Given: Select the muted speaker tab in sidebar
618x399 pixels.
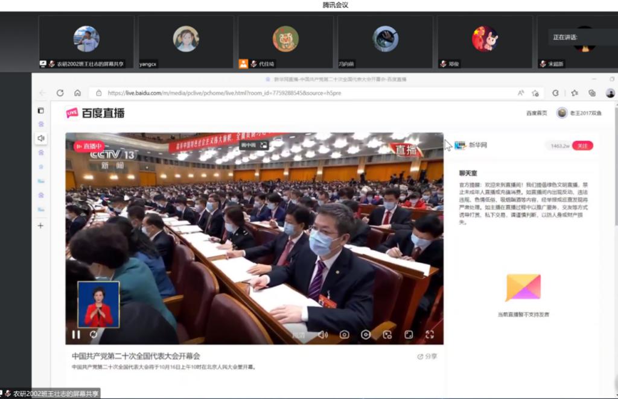Looking at the screenshot, I should click(41, 138).
